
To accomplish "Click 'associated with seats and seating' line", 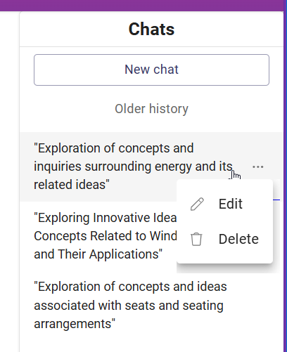I will click(x=129, y=306).
